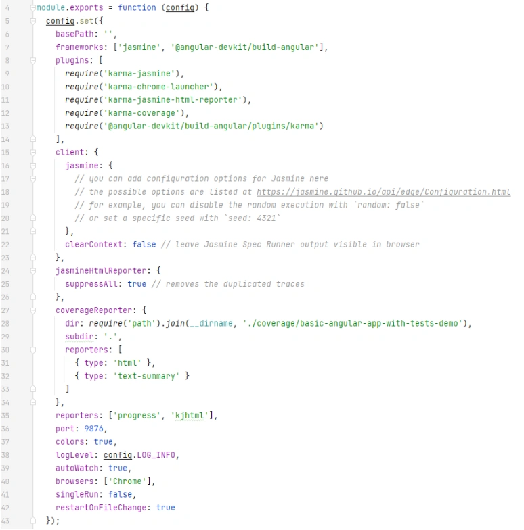Collapse the client block fold marker on line 15
The height and width of the screenshot is (530, 524).
coord(32,153)
